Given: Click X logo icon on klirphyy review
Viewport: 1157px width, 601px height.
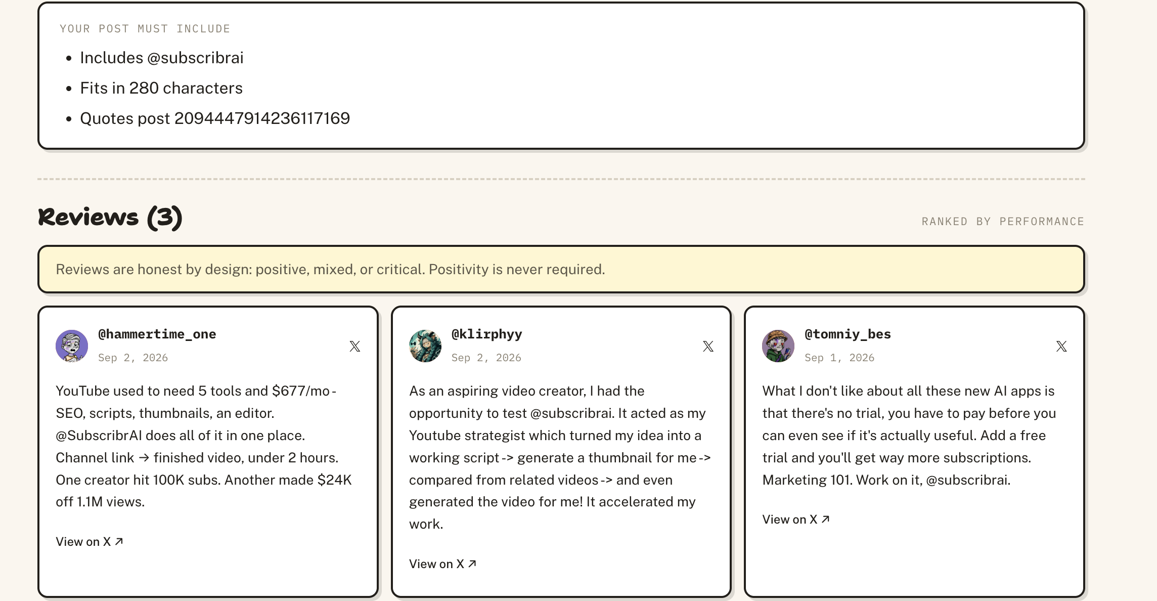Looking at the screenshot, I should tap(708, 346).
